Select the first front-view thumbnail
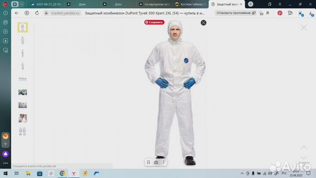Screen dimensions: 316x178 point(22,27)
